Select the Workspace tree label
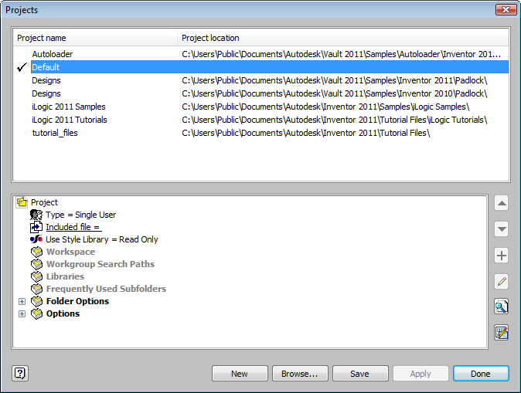The width and height of the screenshot is (521, 393). tap(71, 252)
